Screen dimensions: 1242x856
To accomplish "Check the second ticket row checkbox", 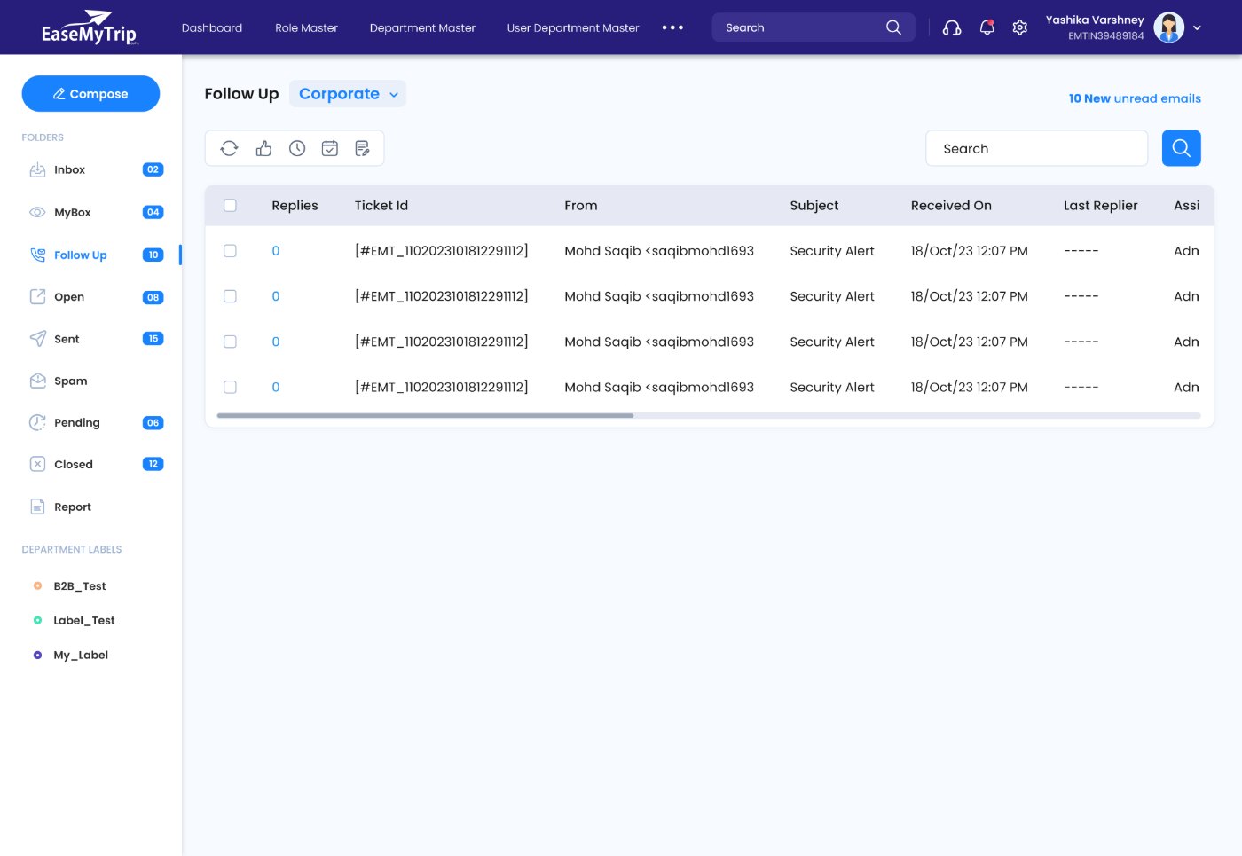I will 230,296.
